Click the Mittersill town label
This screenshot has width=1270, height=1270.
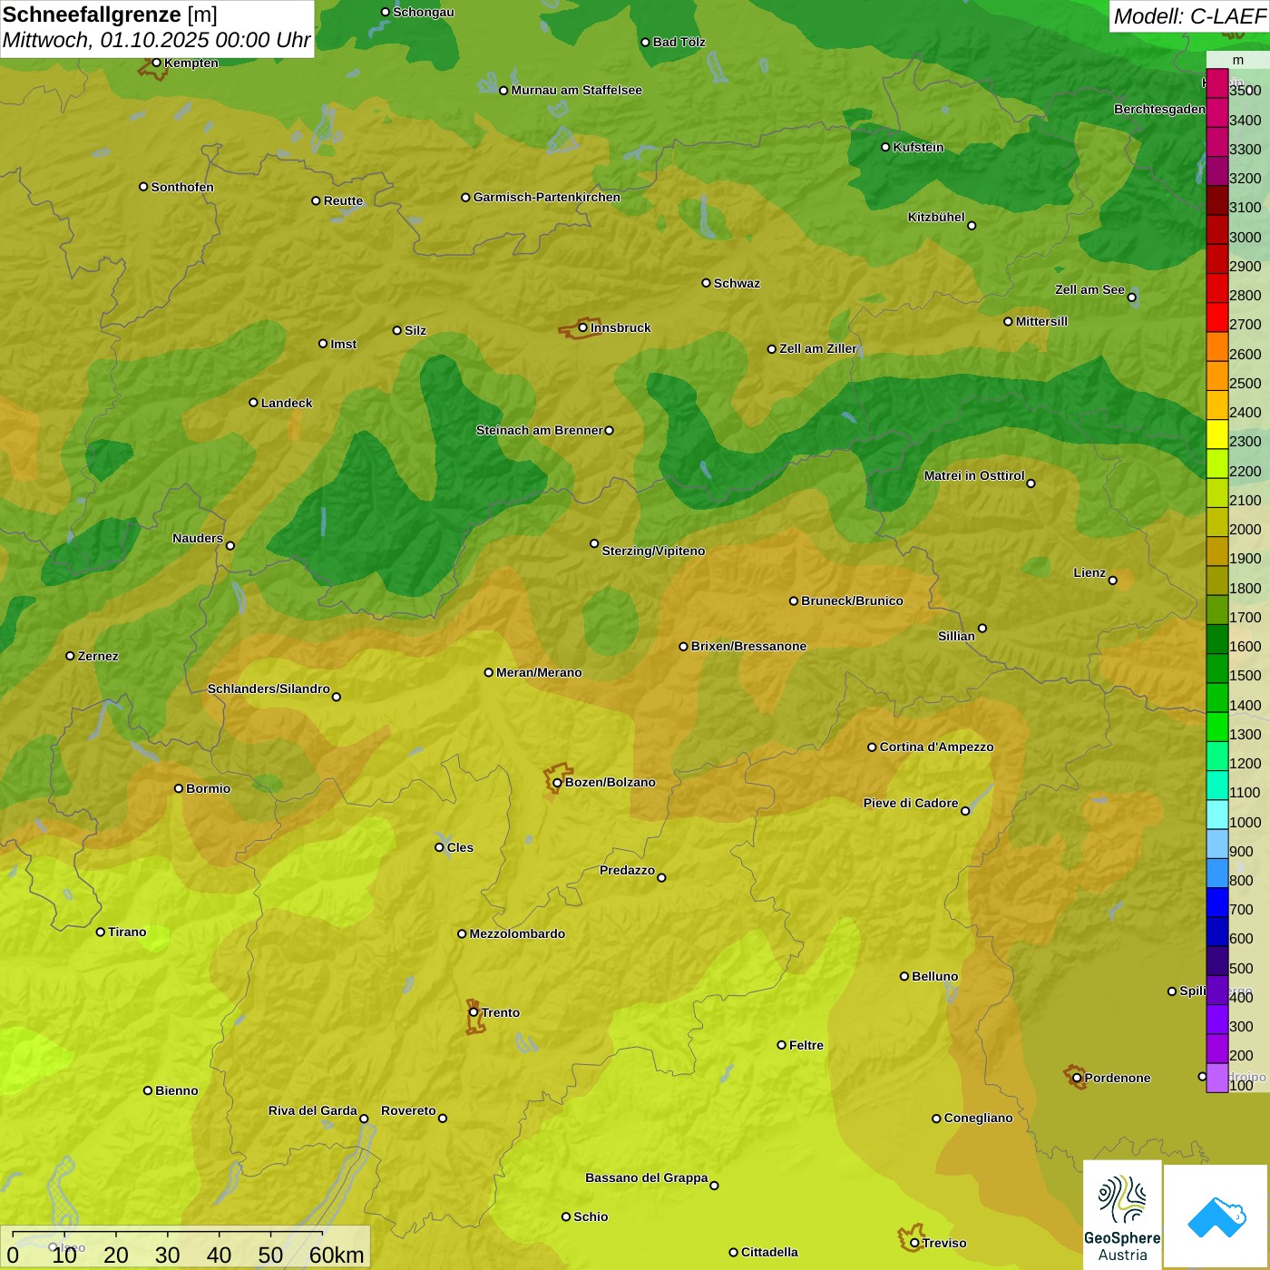point(1042,321)
